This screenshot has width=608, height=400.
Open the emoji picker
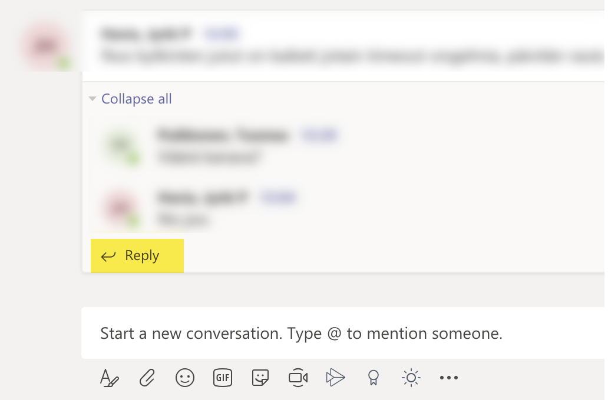[x=185, y=378]
